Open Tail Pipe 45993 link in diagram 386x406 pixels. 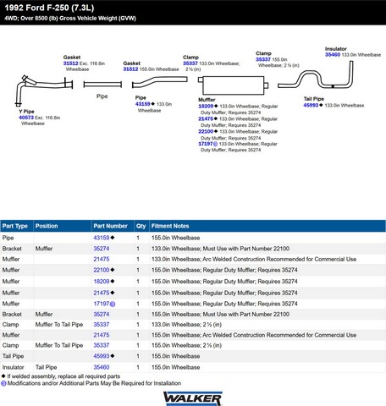click(311, 105)
